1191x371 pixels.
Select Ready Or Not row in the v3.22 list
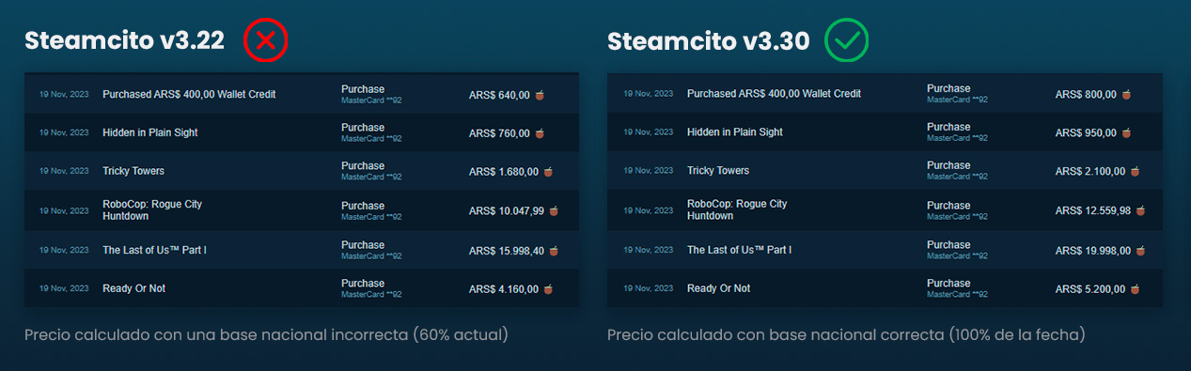(x=302, y=288)
